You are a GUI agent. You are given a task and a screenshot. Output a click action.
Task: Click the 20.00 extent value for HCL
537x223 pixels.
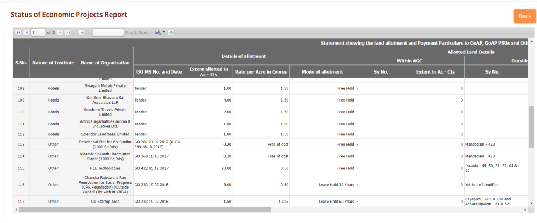[x=209, y=168]
